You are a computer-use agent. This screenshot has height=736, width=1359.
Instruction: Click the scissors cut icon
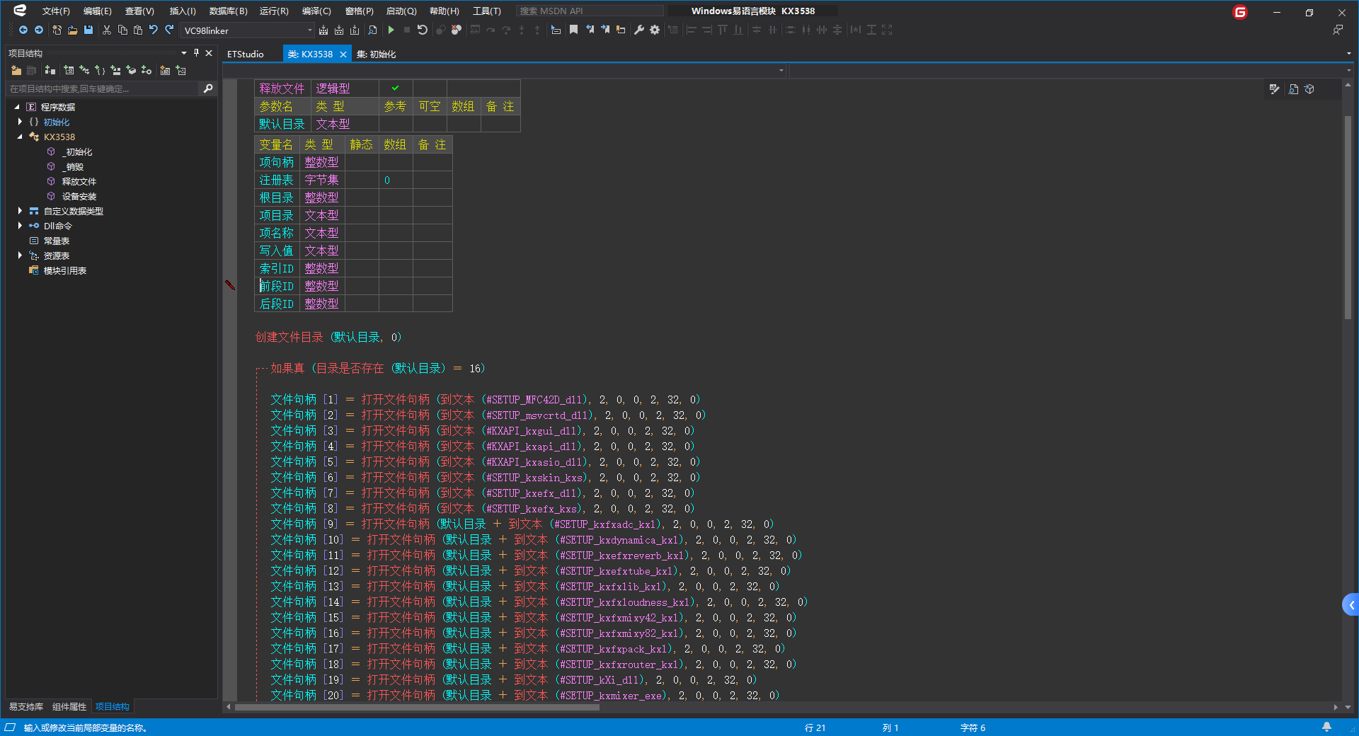[107, 30]
